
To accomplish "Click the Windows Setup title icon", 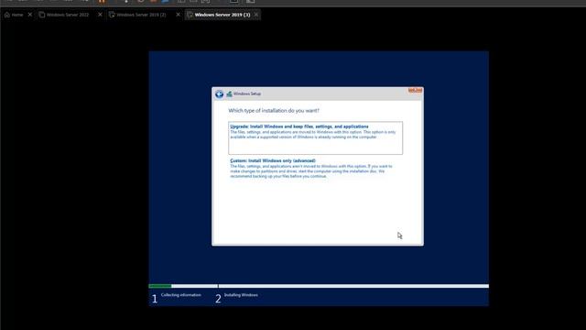I will click(229, 93).
